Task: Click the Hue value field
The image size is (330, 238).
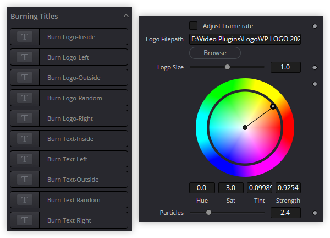Action: click(202, 188)
